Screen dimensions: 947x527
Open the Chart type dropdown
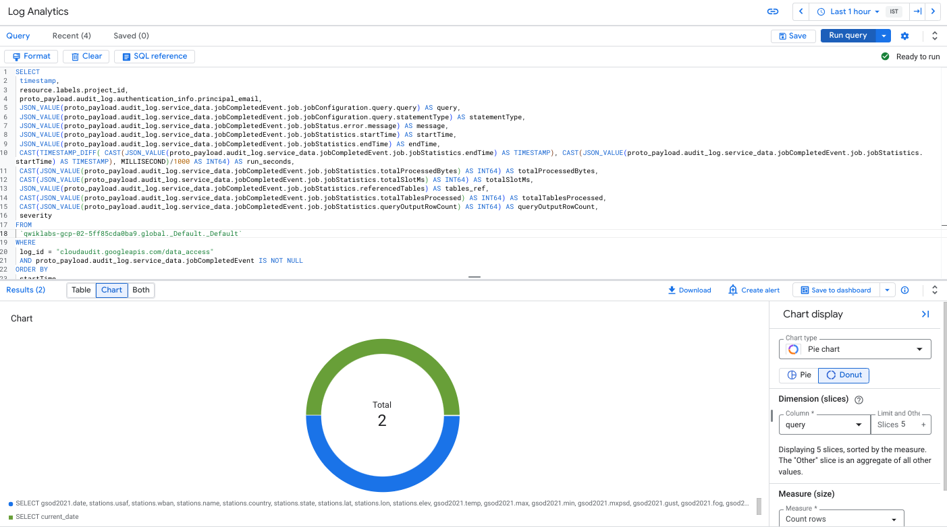[x=855, y=349]
